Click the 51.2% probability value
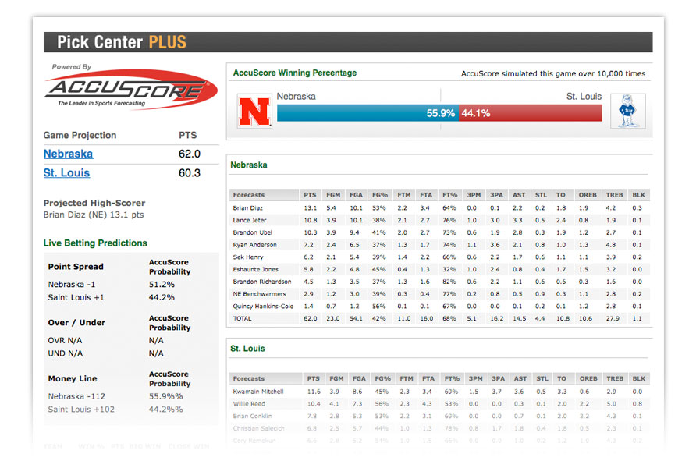 point(162,285)
